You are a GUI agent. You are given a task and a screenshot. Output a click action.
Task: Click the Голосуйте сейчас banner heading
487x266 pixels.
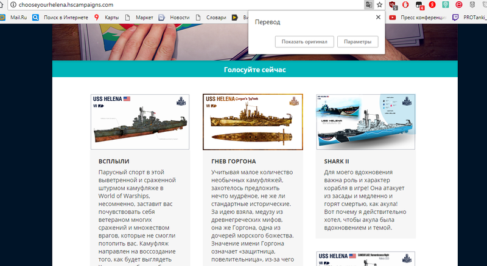coord(254,70)
